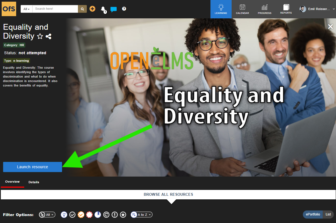The height and width of the screenshot is (223, 336).
Task: Filter by the blue clock icon
Action: point(98,215)
